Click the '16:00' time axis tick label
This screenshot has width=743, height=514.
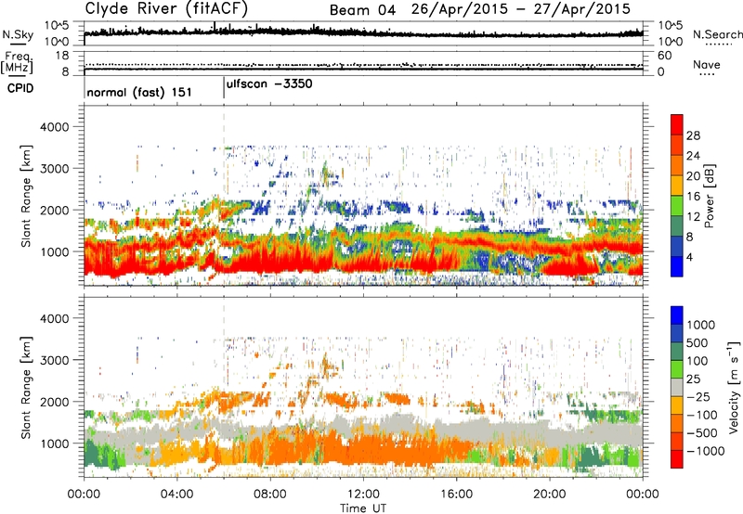[456, 495]
